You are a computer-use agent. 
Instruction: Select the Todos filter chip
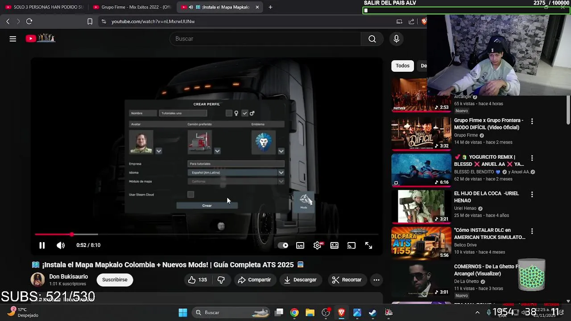click(402, 66)
